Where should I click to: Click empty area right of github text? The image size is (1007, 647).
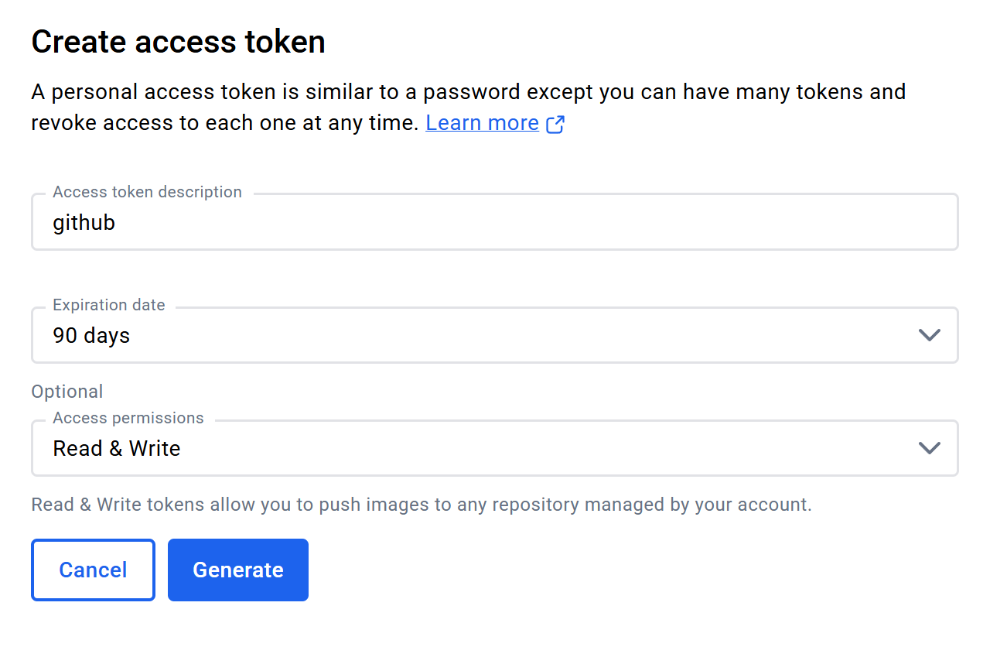coord(534,223)
